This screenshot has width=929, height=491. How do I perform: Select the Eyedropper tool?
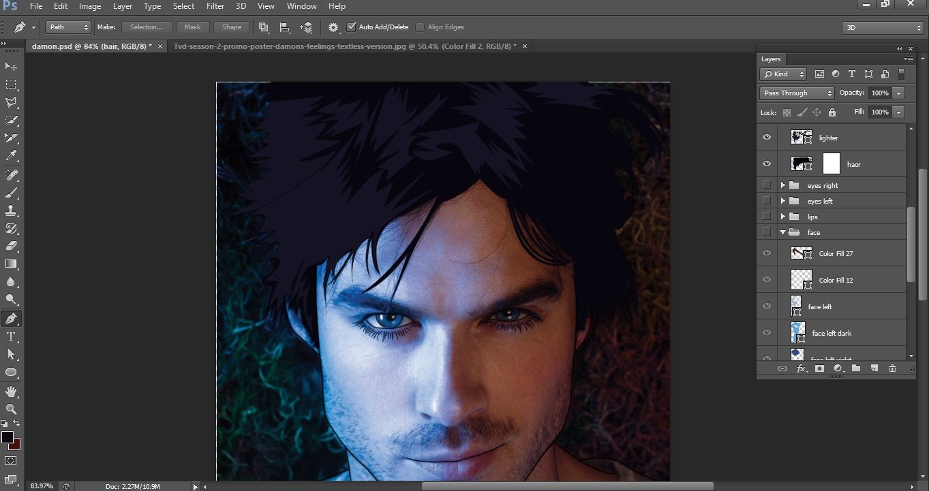coord(11,157)
